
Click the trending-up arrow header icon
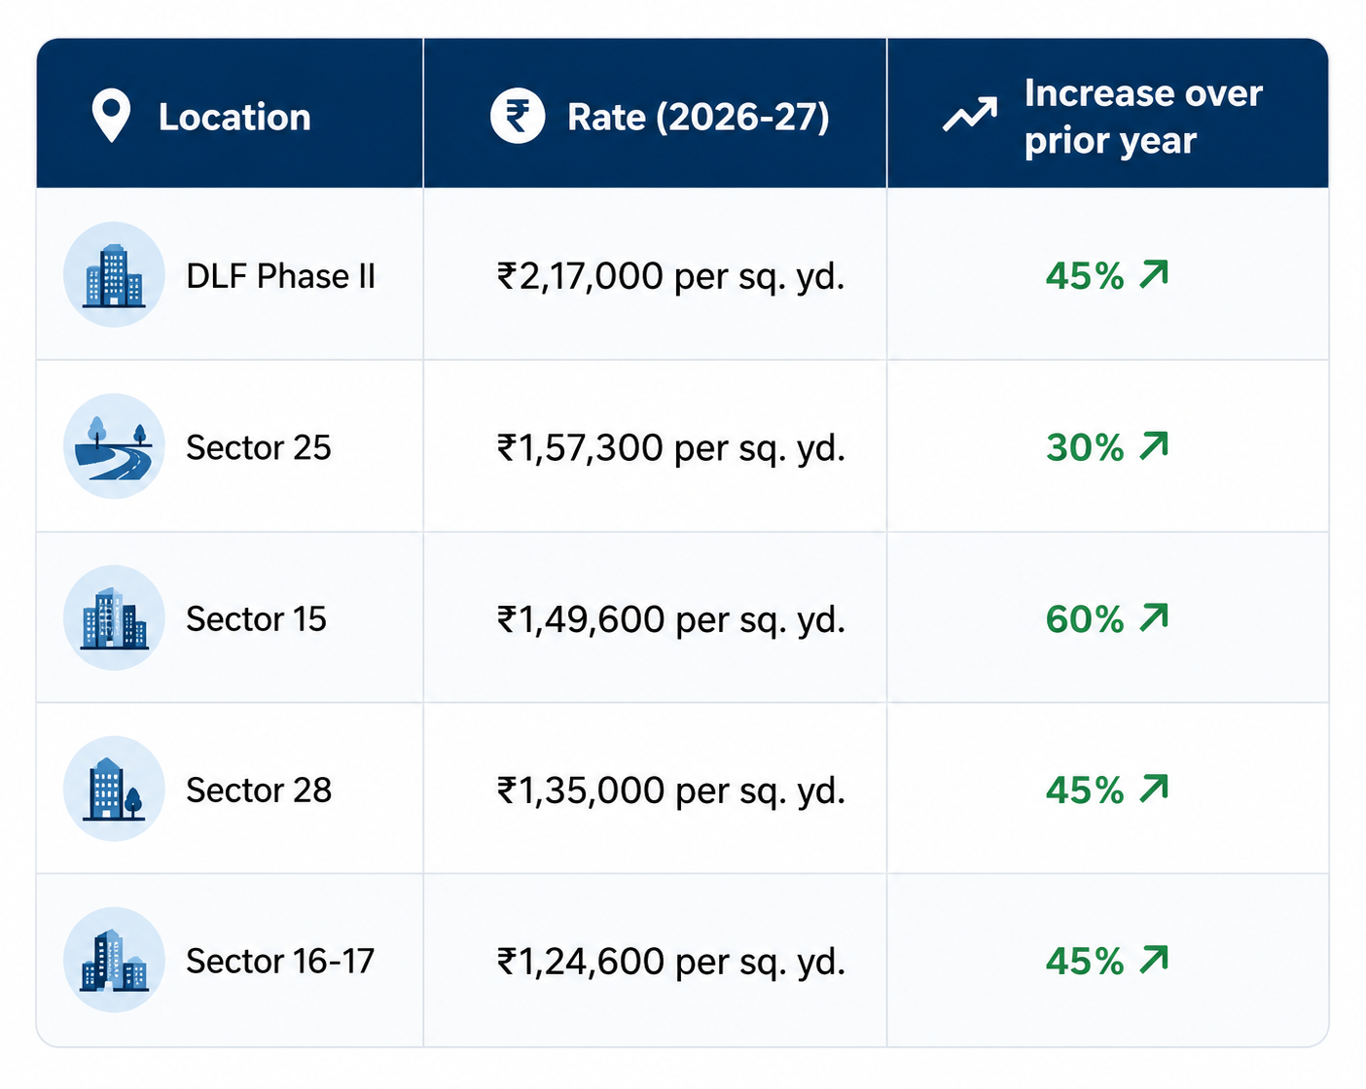click(970, 116)
